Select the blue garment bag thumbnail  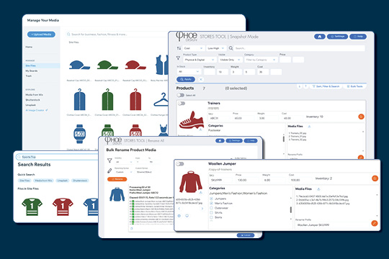pyautogui.click(x=80, y=99)
